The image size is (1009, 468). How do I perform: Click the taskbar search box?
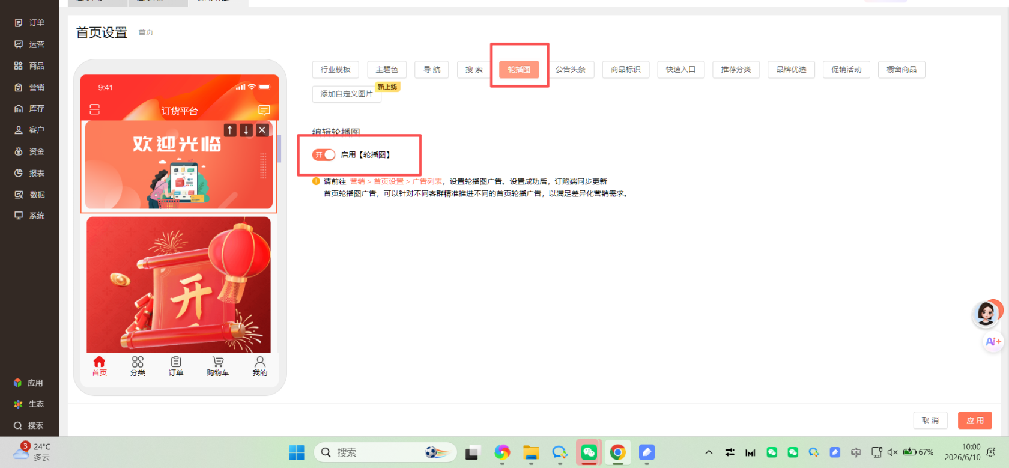[x=385, y=452]
